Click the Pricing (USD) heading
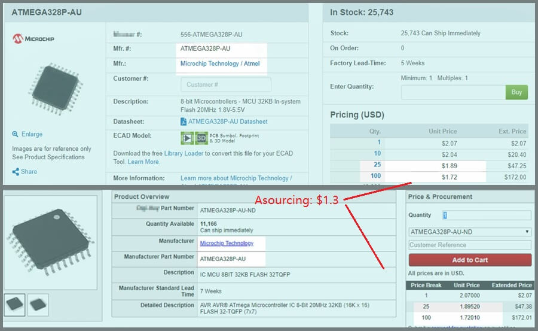The width and height of the screenshot is (538, 331). pyautogui.click(x=357, y=115)
